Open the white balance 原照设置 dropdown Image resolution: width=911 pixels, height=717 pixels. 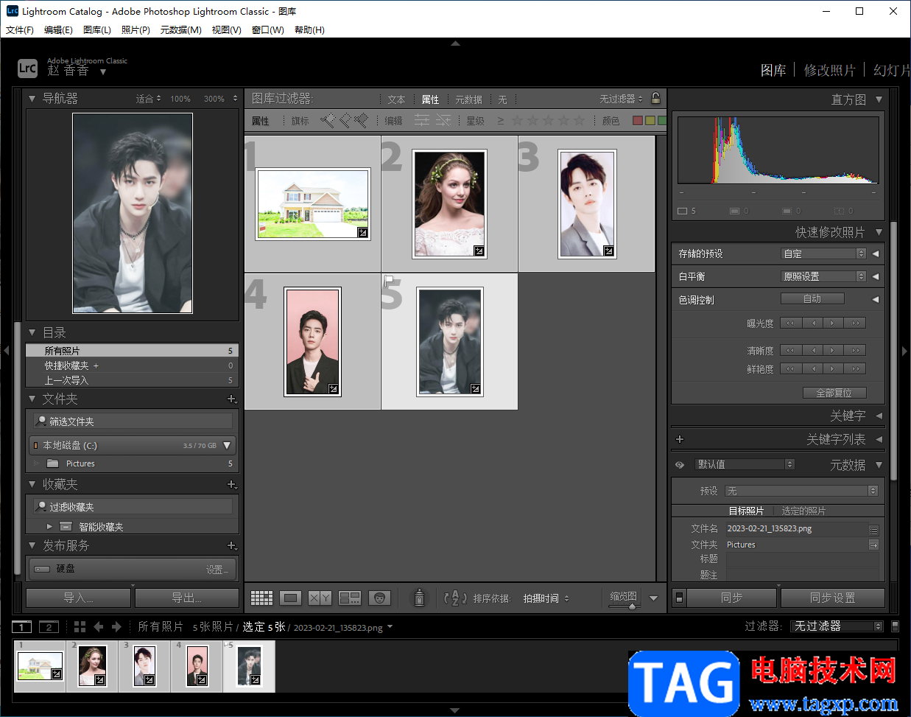(823, 276)
